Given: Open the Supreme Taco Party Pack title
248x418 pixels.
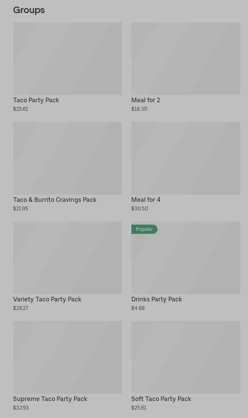Looking at the screenshot, I should pos(50,399).
